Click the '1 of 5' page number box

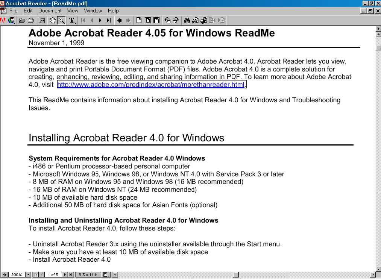click(x=53, y=275)
